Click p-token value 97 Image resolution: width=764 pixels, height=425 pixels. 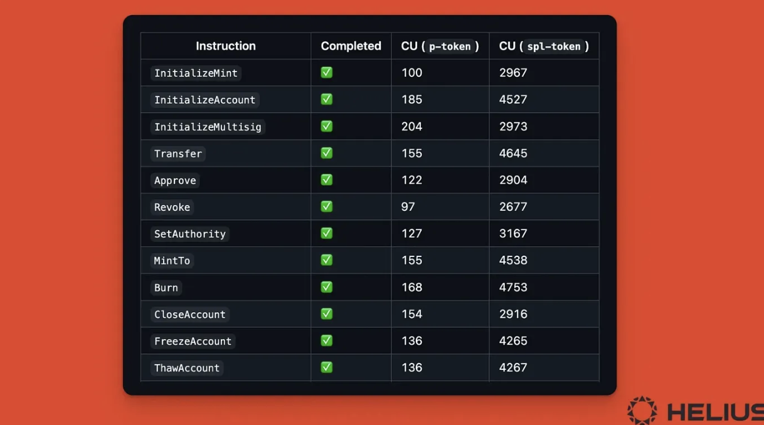(x=408, y=207)
